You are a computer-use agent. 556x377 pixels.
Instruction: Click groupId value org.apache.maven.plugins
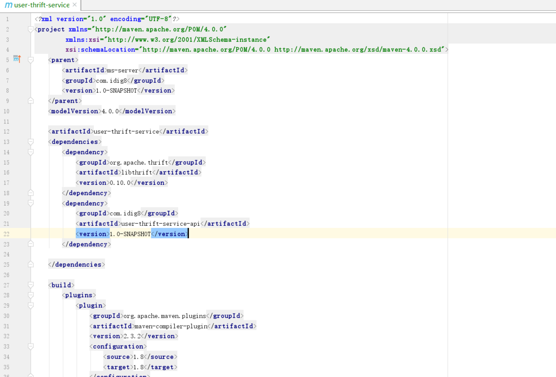[x=165, y=316]
